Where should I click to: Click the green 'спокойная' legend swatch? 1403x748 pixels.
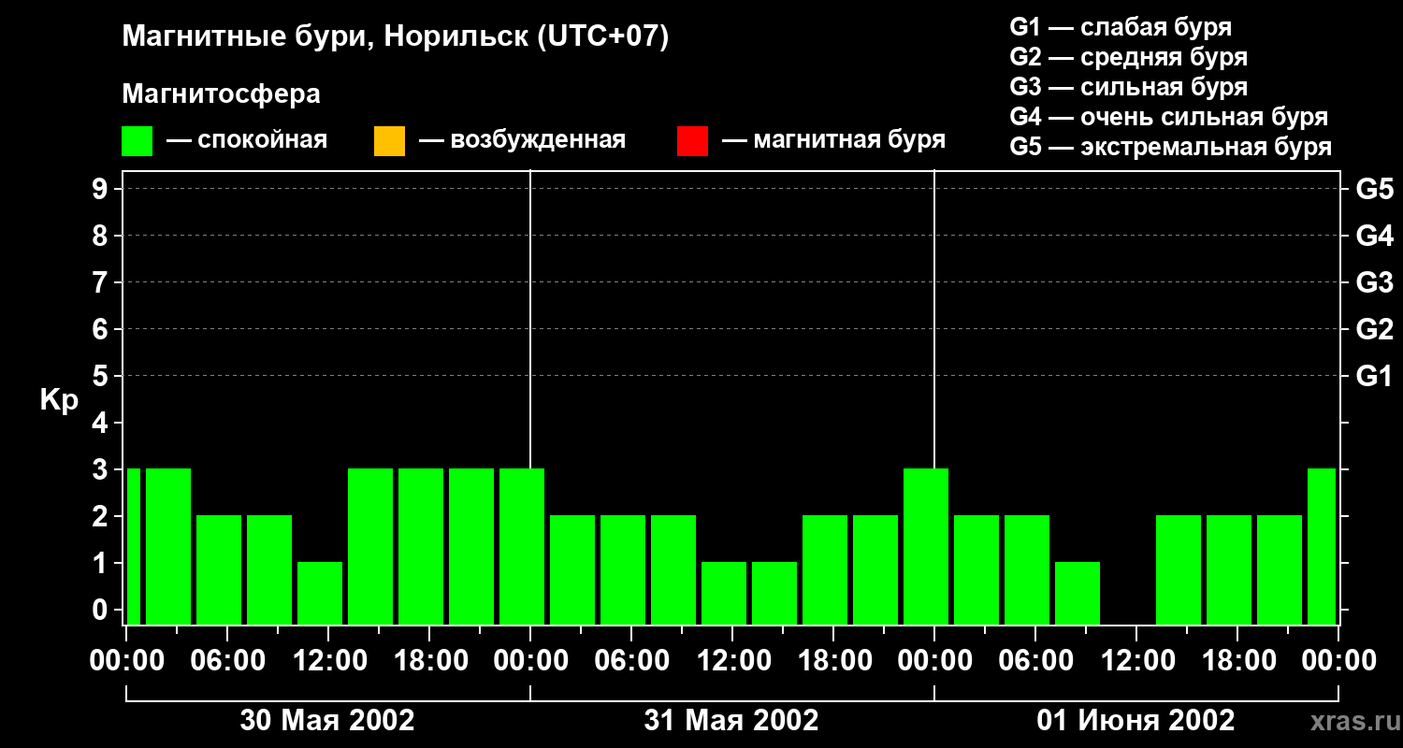(x=137, y=141)
